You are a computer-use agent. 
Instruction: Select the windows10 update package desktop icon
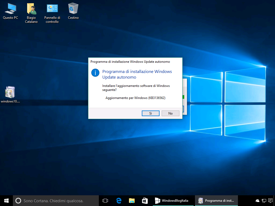tap(10, 94)
